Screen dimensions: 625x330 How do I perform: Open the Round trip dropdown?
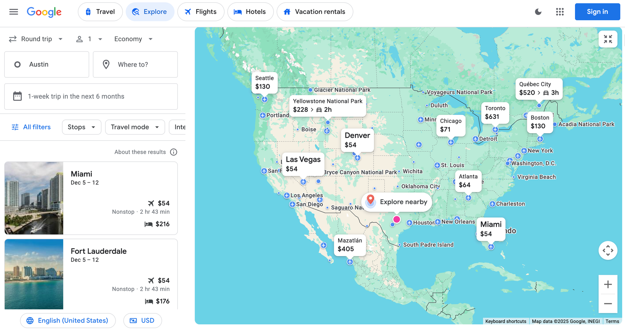pyautogui.click(x=36, y=39)
